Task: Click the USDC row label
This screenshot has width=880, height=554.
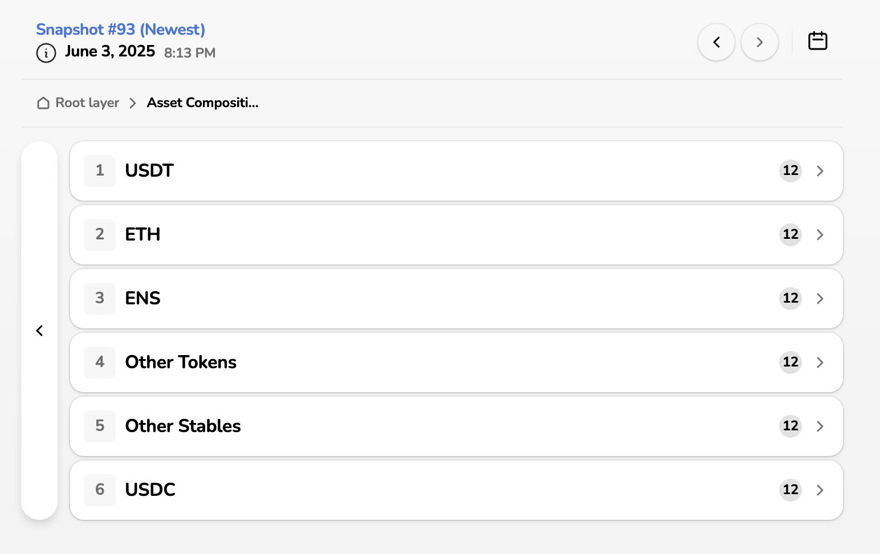Action: pos(150,490)
